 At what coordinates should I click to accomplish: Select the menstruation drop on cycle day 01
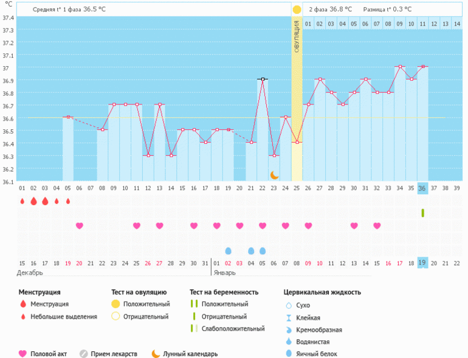(22, 201)
